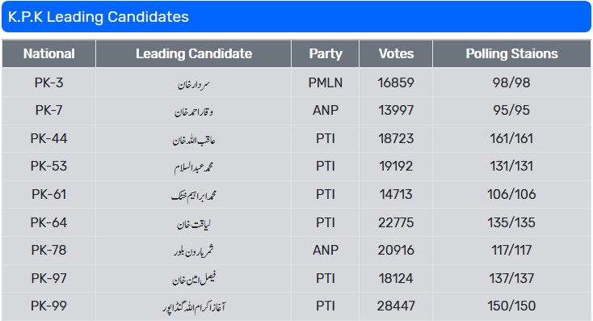
Task: Open the PK-44 constituency entry
Action: tap(48, 138)
